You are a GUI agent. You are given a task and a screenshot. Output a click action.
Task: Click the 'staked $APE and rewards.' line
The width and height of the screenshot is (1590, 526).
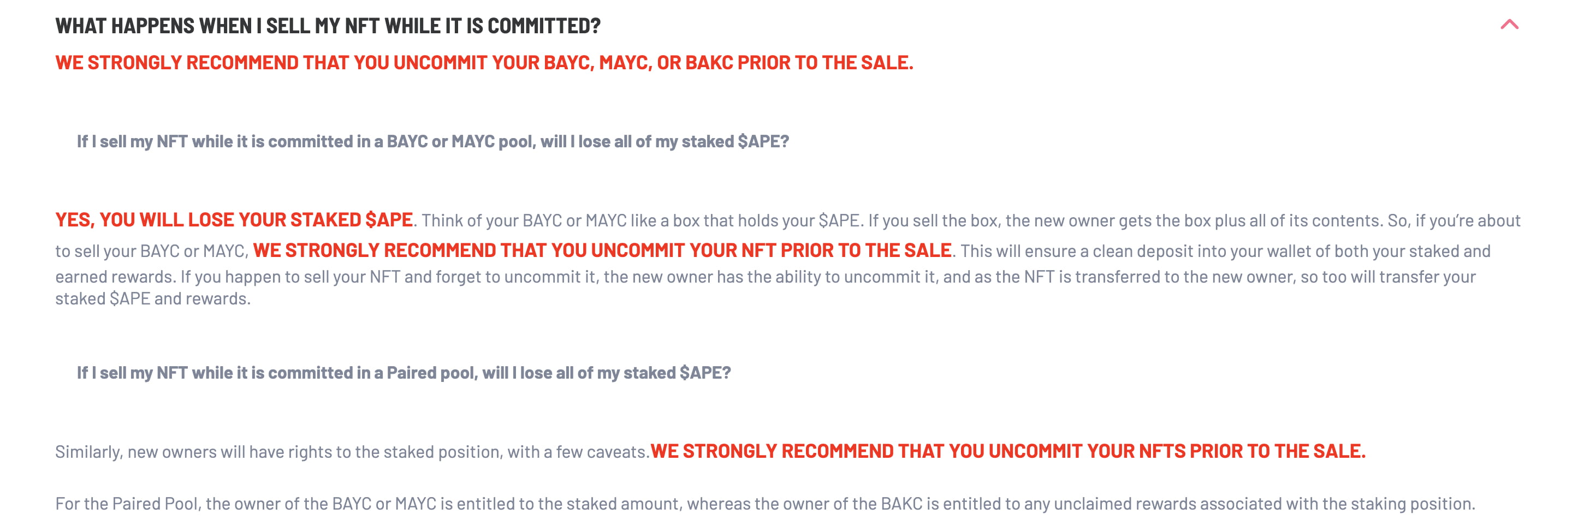click(153, 298)
